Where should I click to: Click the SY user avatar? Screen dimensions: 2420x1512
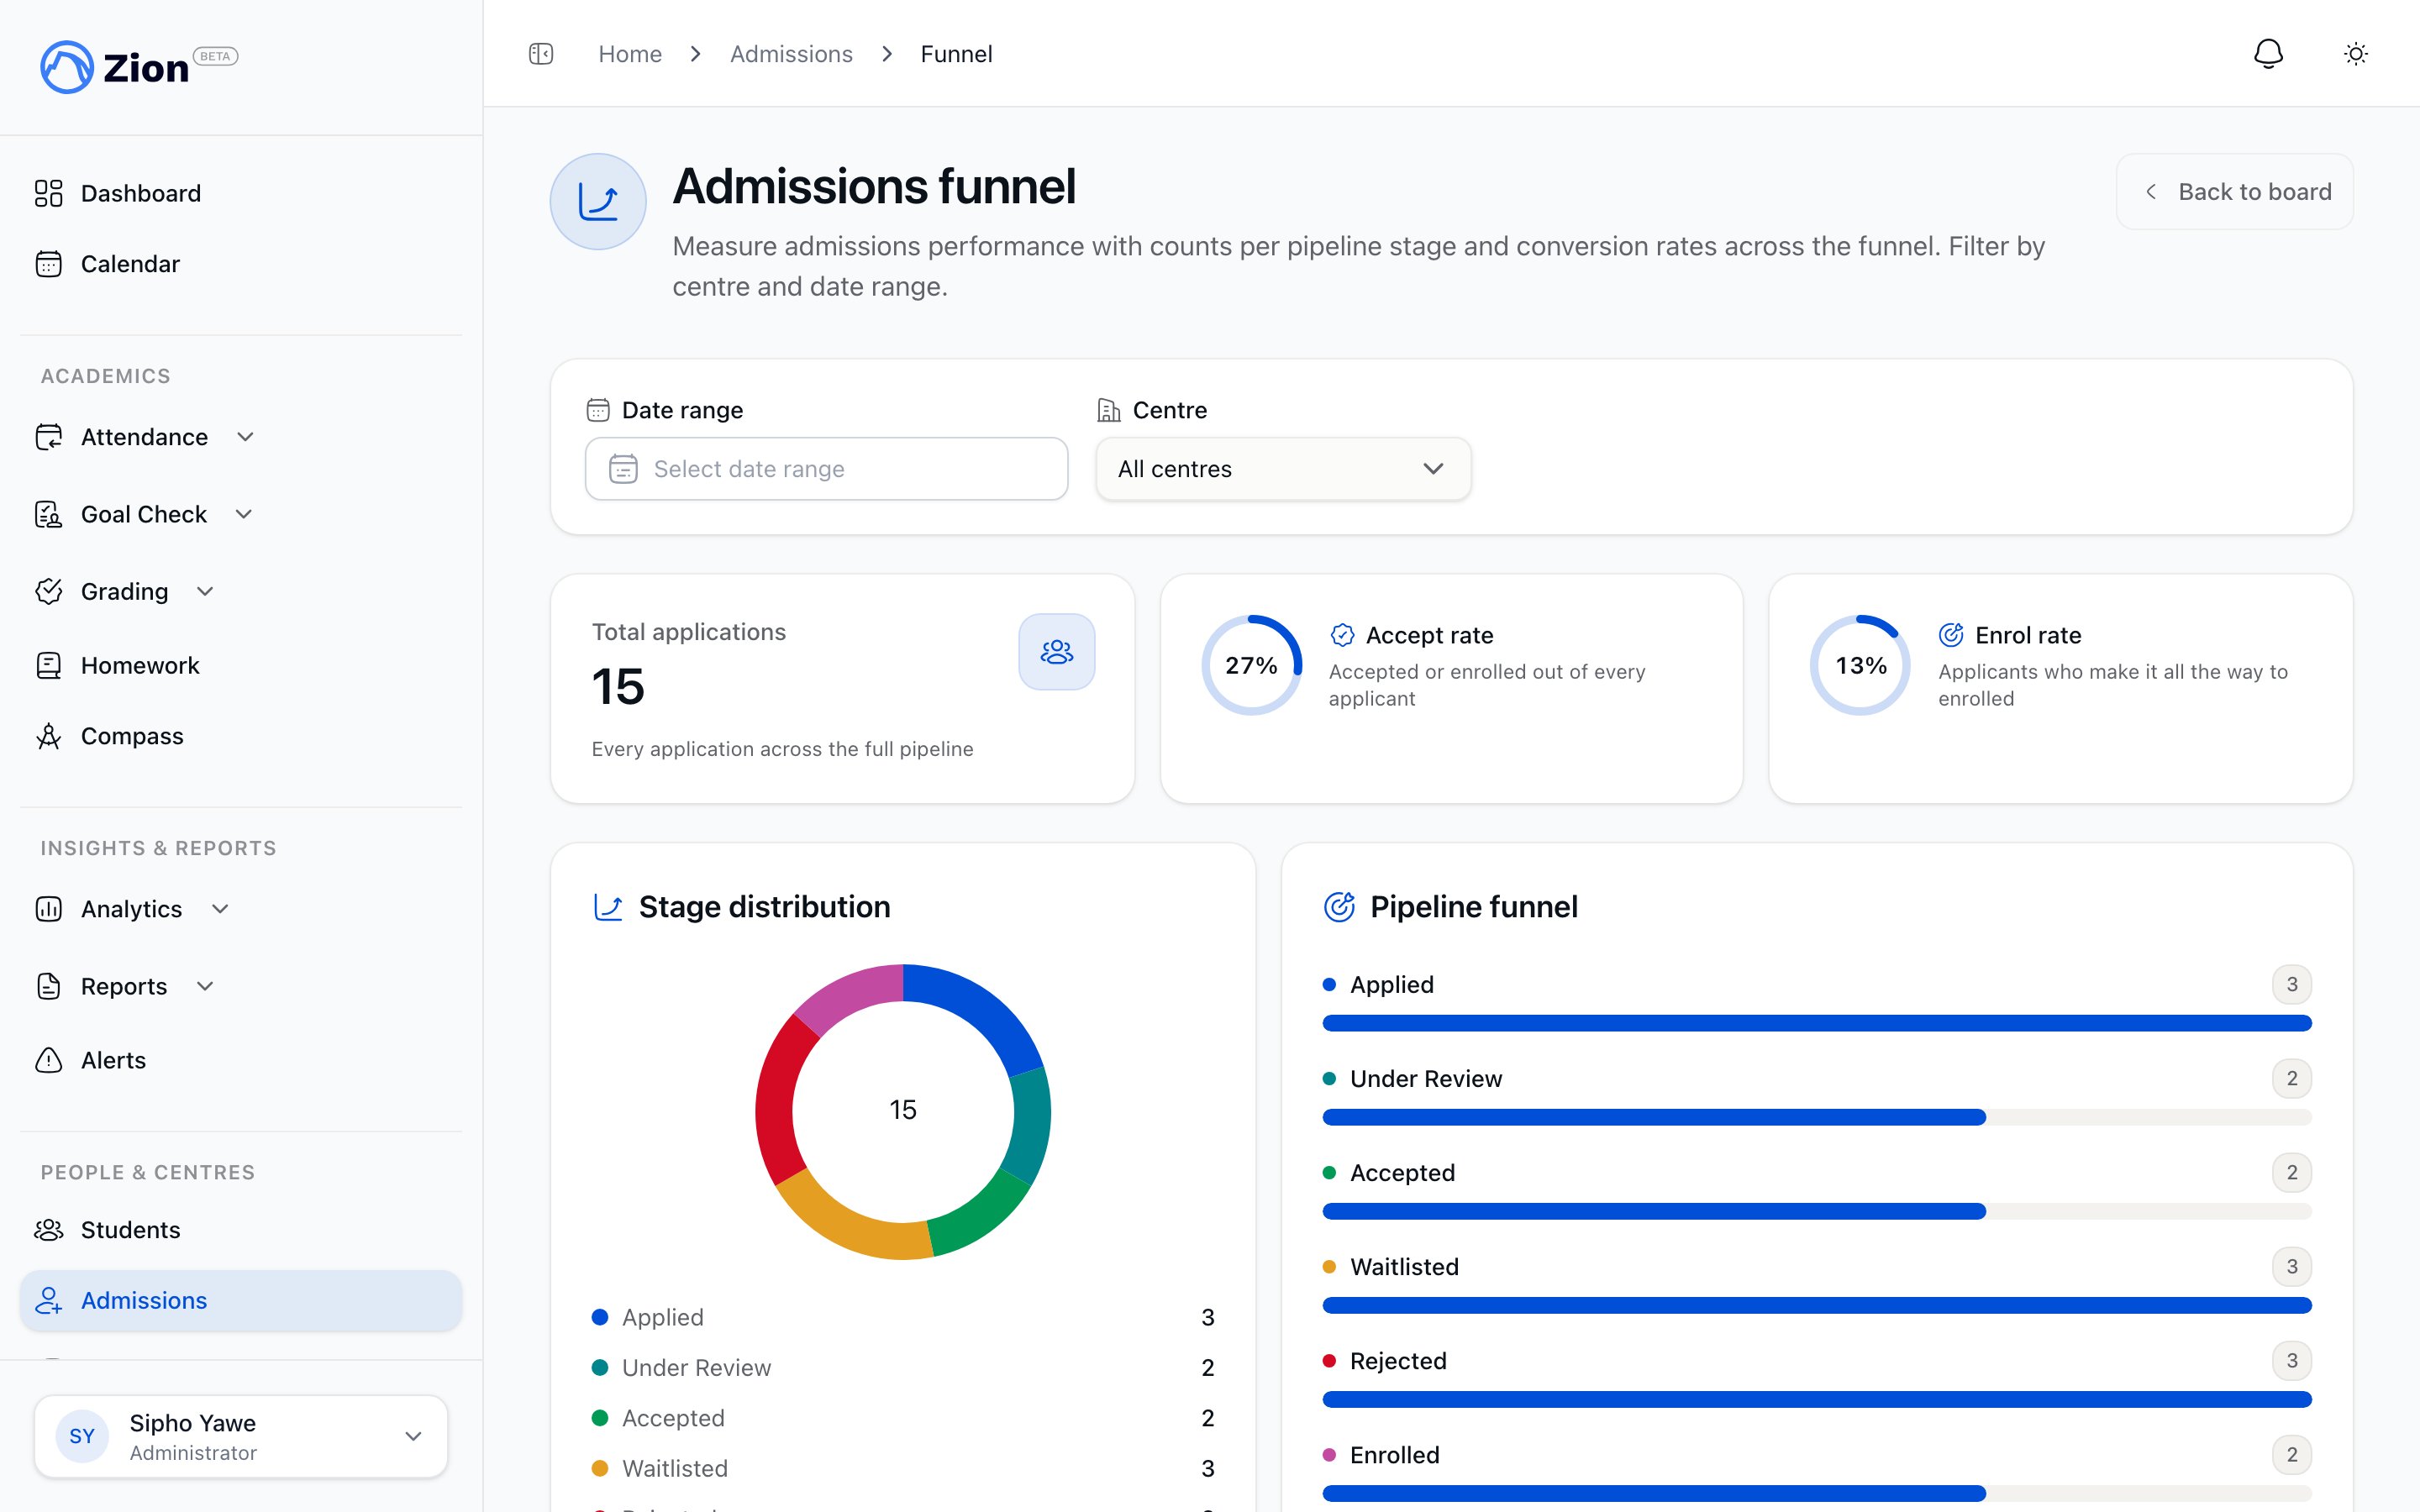(x=82, y=1436)
